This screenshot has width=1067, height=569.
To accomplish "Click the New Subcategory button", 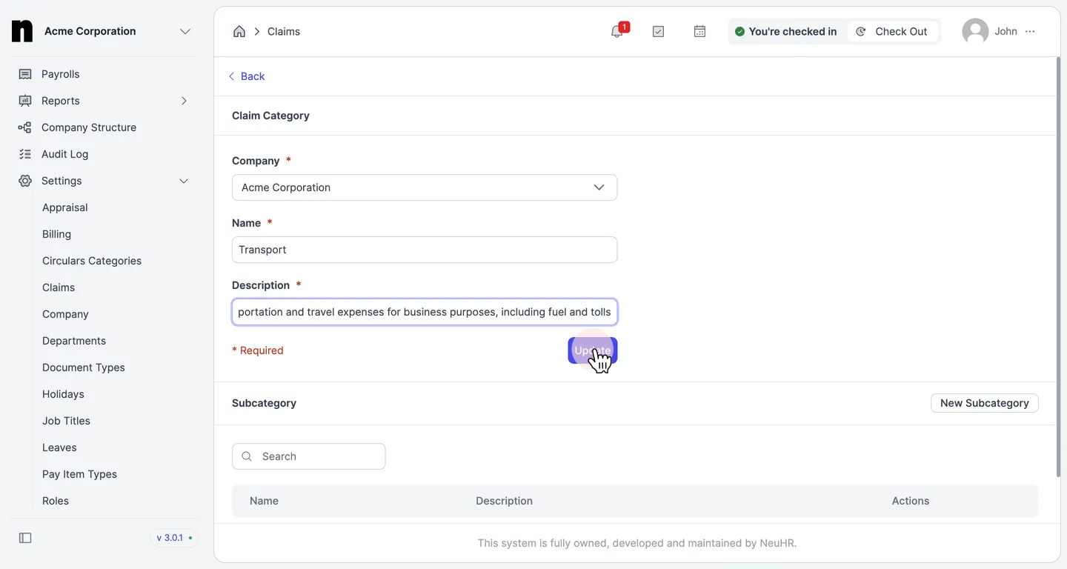I will coord(985,403).
